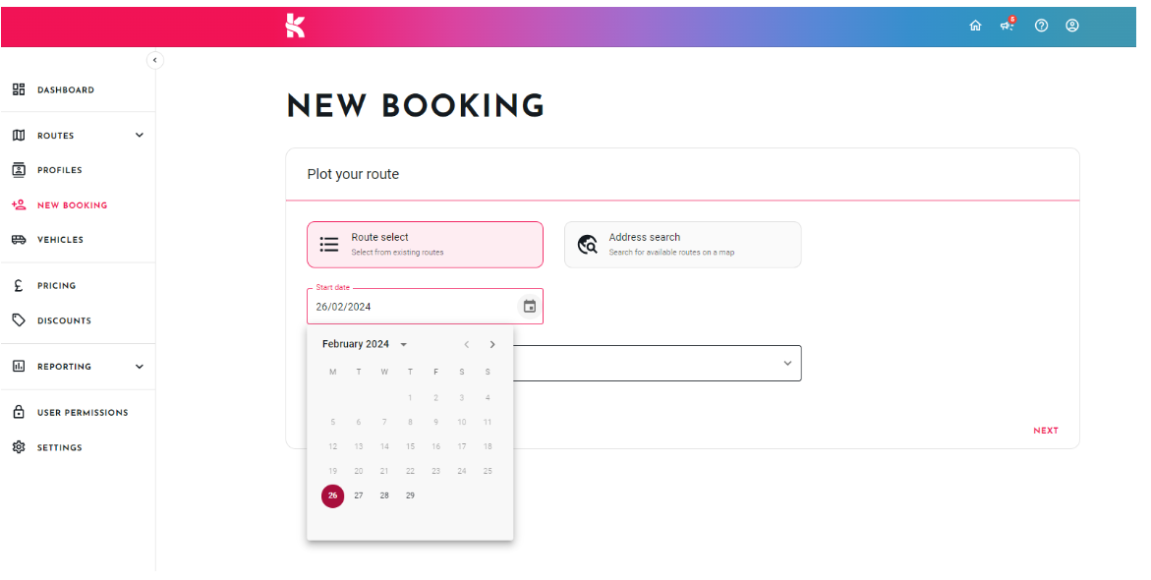The height and width of the screenshot is (580, 1151).
Task: Click the Dashboard grid icon
Action: click(19, 89)
